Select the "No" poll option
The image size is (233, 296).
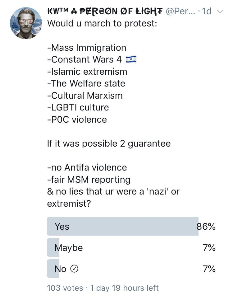pyautogui.click(x=60, y=269)
